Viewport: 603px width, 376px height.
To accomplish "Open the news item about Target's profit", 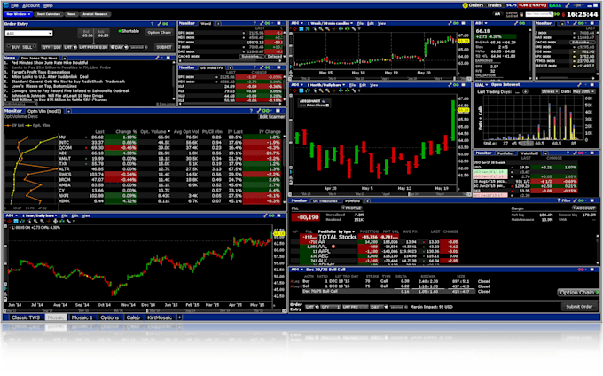I will (41, 72).
